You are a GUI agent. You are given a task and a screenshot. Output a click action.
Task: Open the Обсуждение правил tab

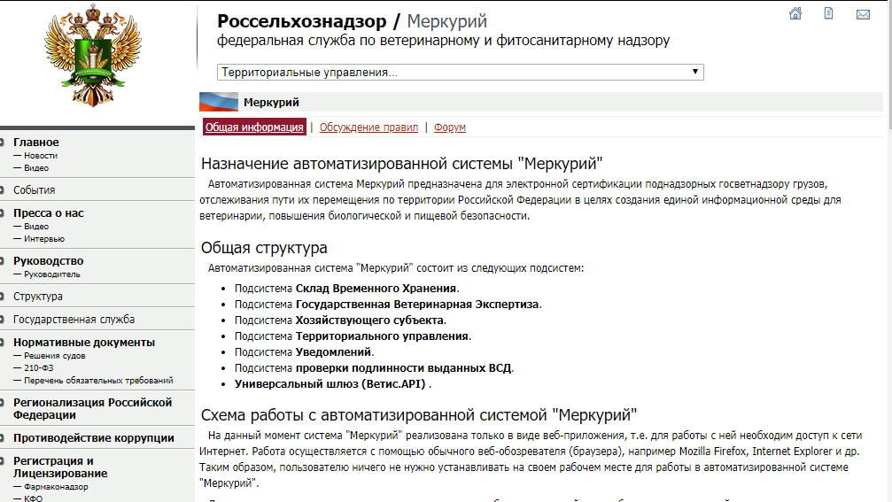pos(368,127)
